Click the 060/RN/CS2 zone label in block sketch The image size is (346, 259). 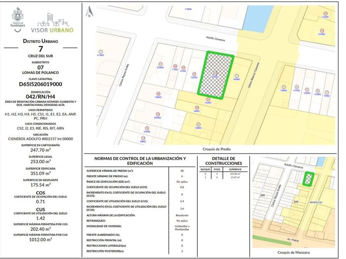coord(316,202)
